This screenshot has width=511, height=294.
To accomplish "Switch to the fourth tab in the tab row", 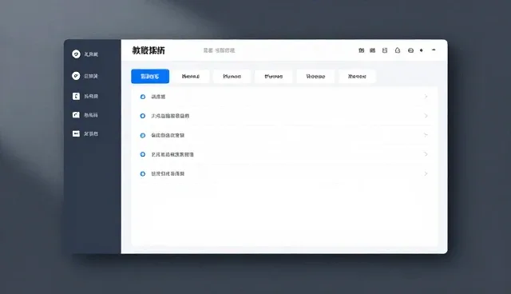I will coord(273,76).
